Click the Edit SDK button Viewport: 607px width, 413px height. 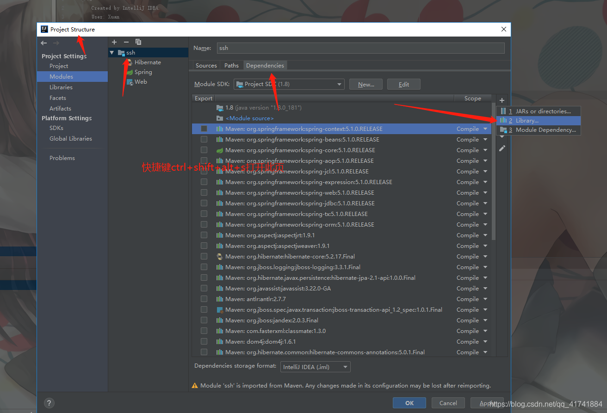(x=404, y=84)
